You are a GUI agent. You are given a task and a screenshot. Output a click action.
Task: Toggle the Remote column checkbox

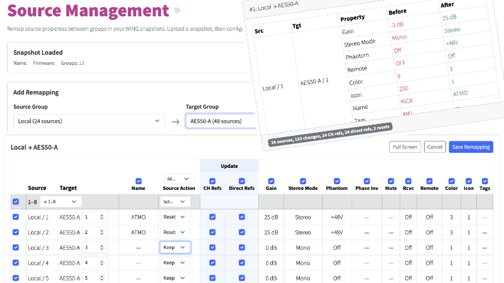coord(430,181)
